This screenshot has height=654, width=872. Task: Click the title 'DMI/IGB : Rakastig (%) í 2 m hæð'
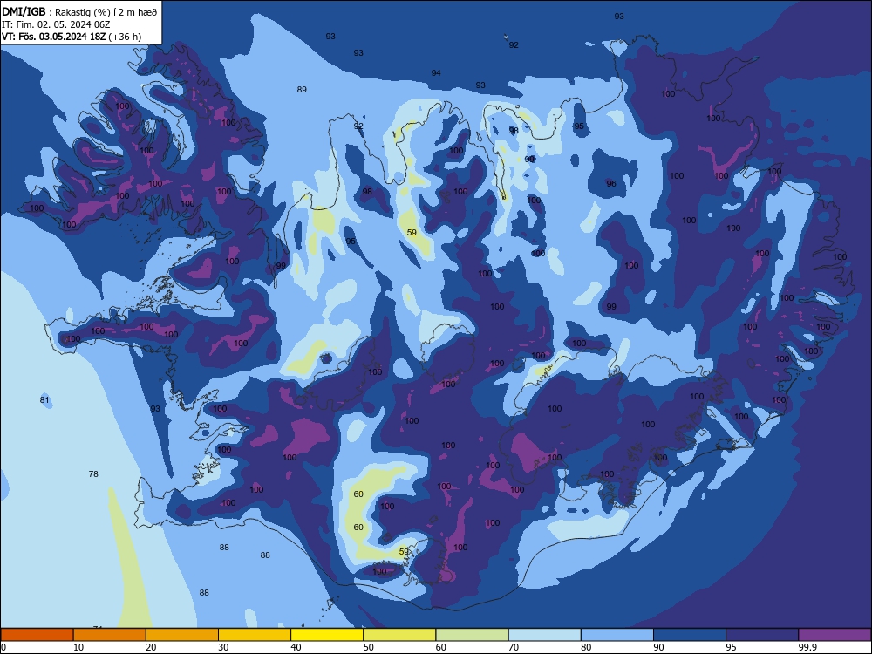[79, 11]
